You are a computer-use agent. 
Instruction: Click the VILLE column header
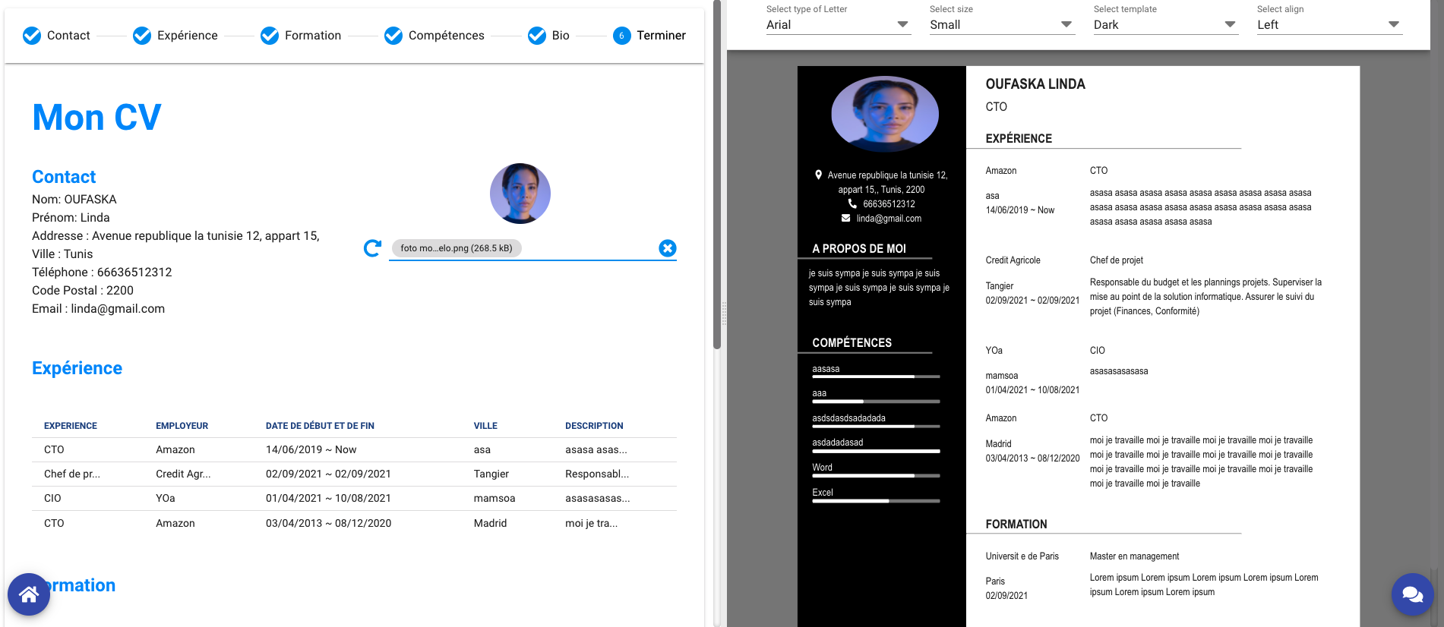[485, 426]
